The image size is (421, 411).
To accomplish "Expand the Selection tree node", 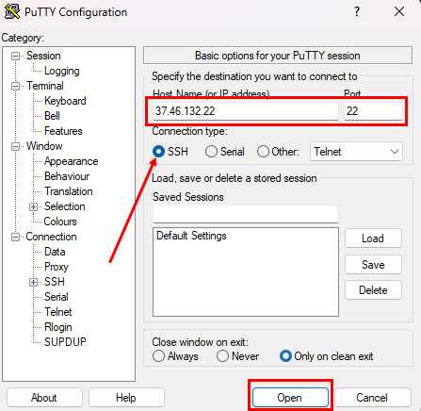I will pos(33,206).
